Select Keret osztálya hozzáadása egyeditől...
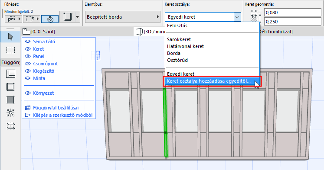 (x=213, y=81)
